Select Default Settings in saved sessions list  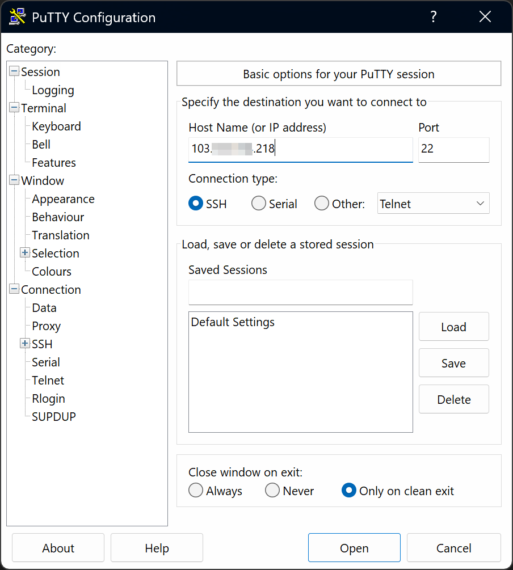coord(233,322)
